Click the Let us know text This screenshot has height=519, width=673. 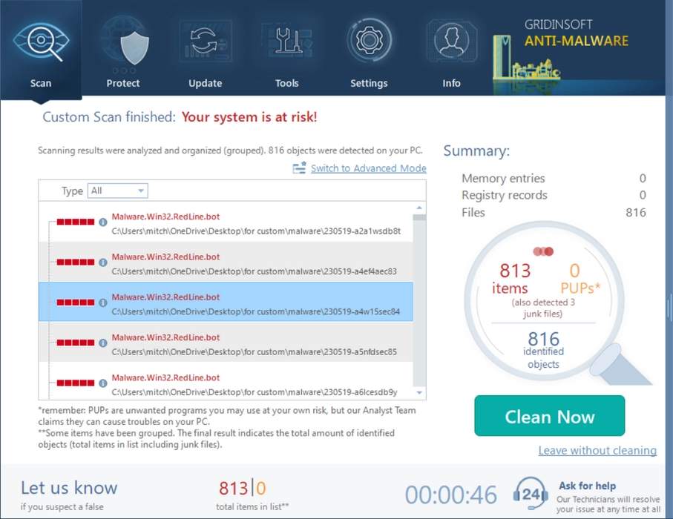69,488
